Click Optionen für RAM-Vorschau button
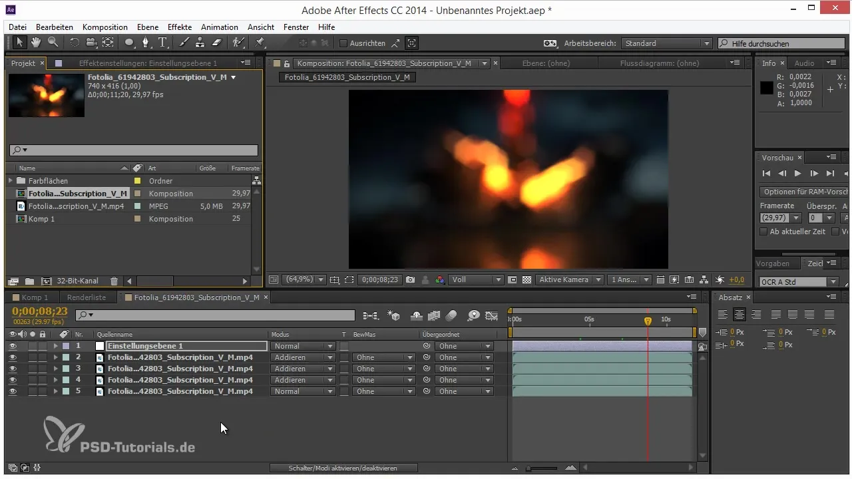Viewport: 852px width, 479px height. pos(805,192)
